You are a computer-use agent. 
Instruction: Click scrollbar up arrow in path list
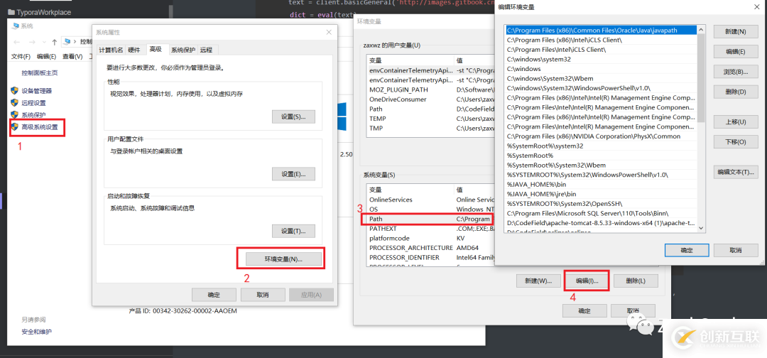coord(700,30)
